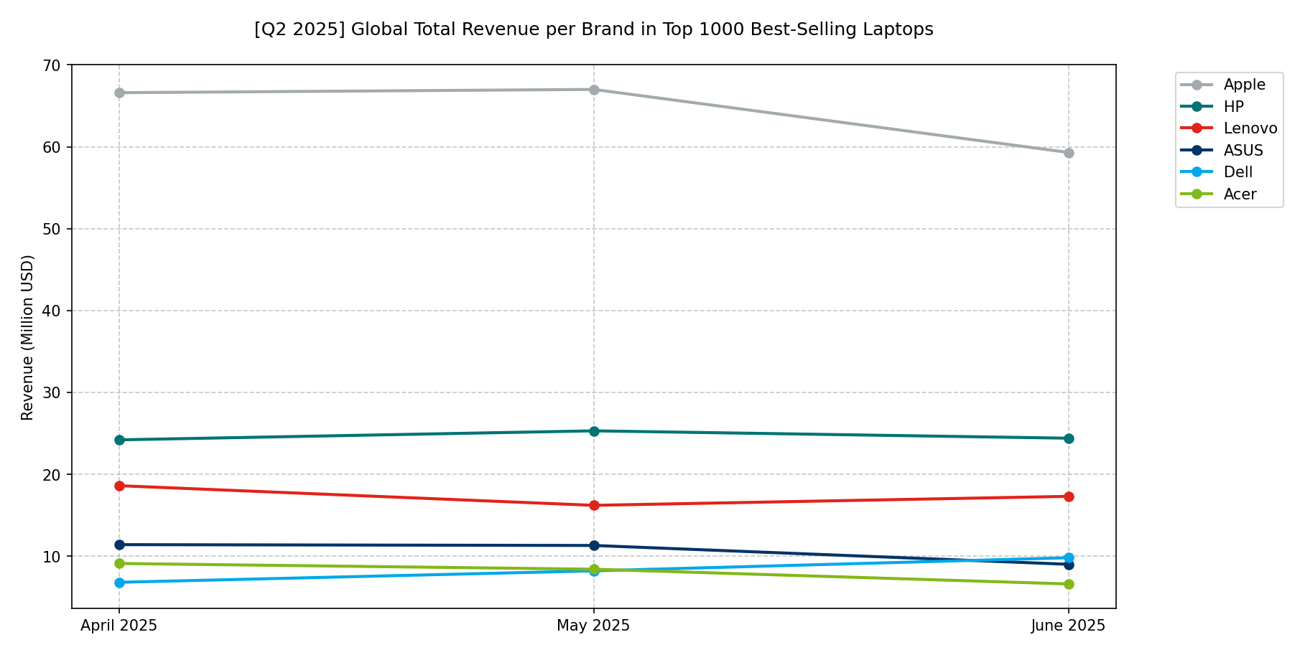Select Dell's April 2025 data point
This screenshot has height=655, width=1305.
[119, 583]
